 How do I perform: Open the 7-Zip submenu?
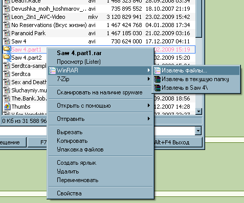(100, 79)
